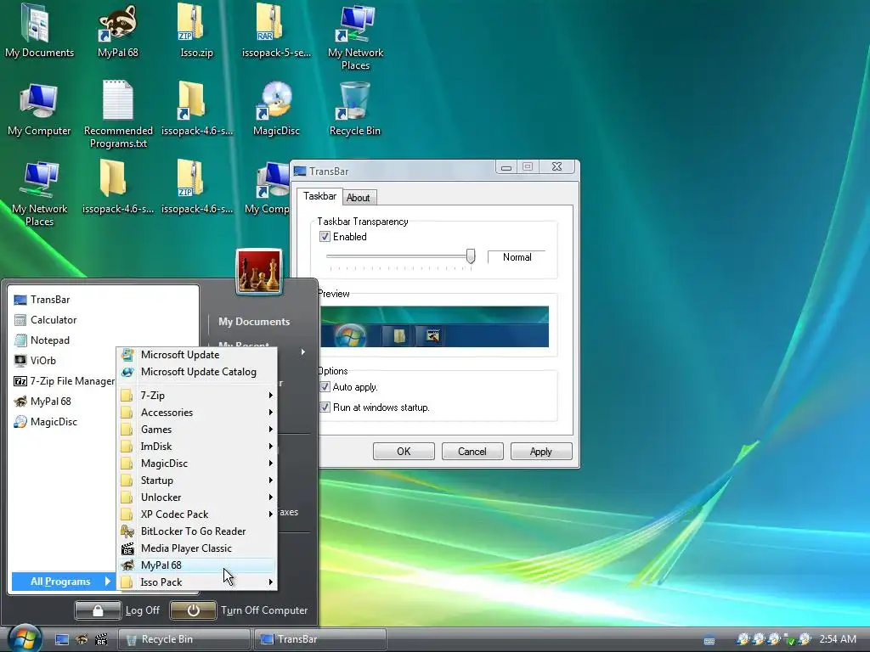Screen dimensions: 870x652
Task: Expand the MagicDisc program folder
Action: coord(197,464)
